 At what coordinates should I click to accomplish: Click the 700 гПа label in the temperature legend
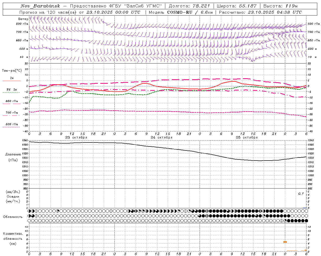tap(12, 113)
